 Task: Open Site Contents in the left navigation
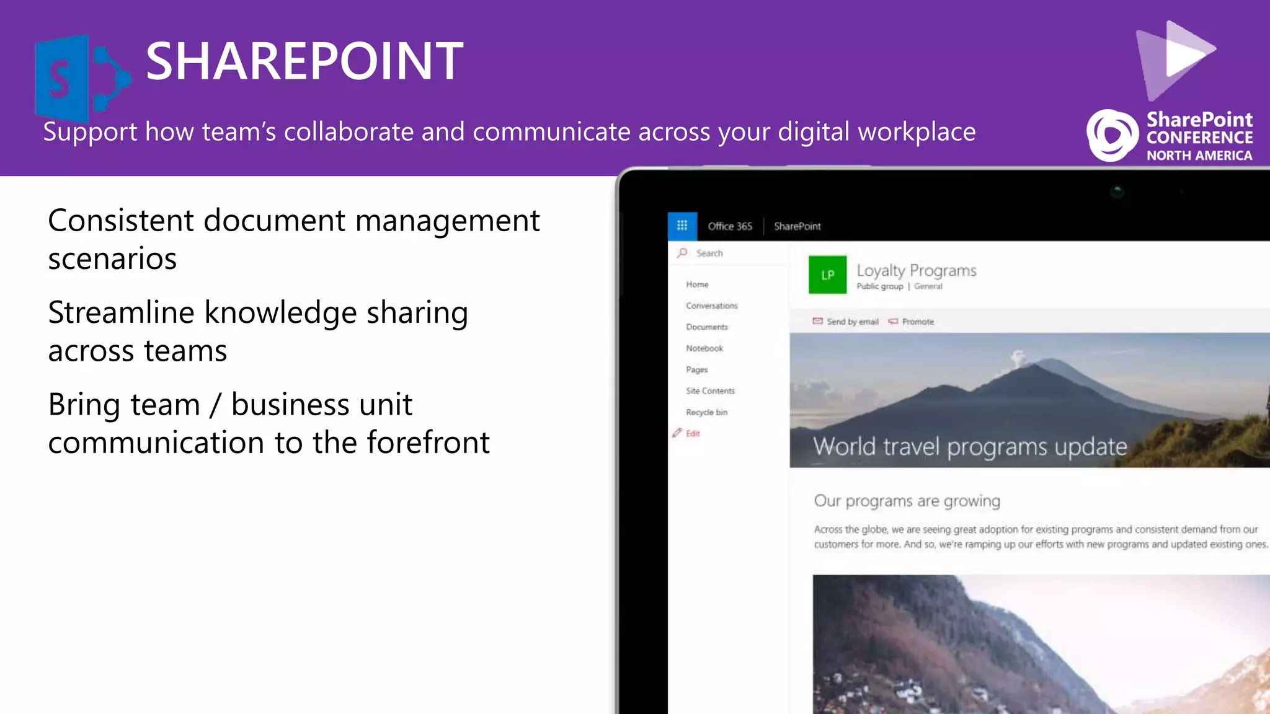710,390
